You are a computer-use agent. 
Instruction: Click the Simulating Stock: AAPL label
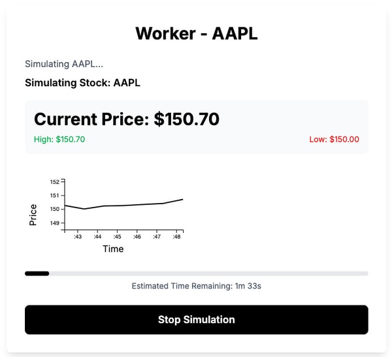pyautogui.click(x=82, y=83)
